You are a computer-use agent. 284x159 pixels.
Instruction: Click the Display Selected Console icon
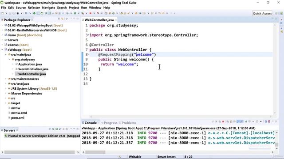pyautogui.click(x=249, y=121)
